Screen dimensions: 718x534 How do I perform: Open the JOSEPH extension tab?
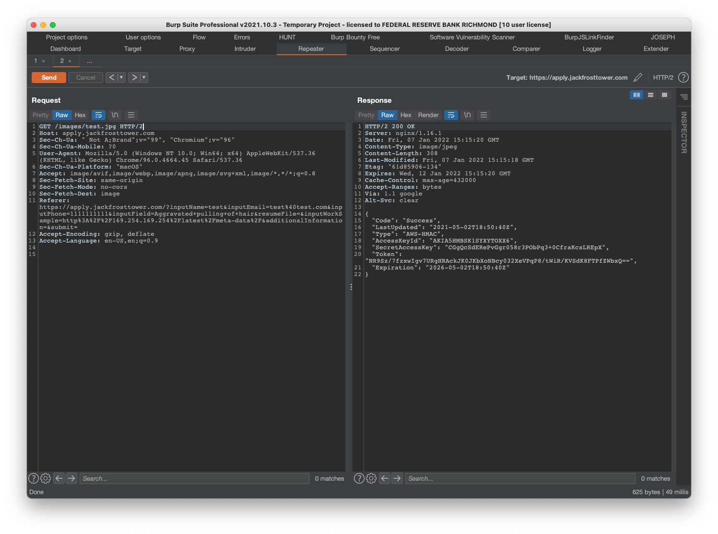[663, 37]
